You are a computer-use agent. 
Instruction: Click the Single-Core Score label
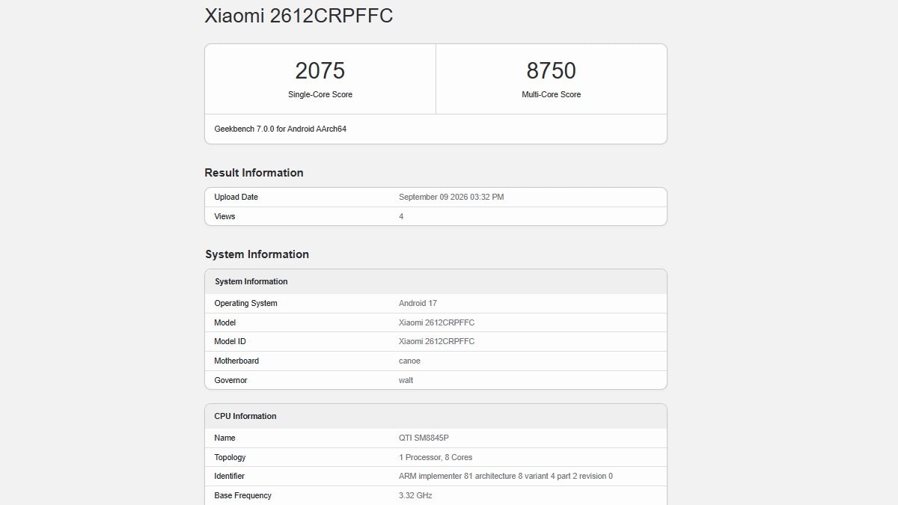[x=320, y=94]
